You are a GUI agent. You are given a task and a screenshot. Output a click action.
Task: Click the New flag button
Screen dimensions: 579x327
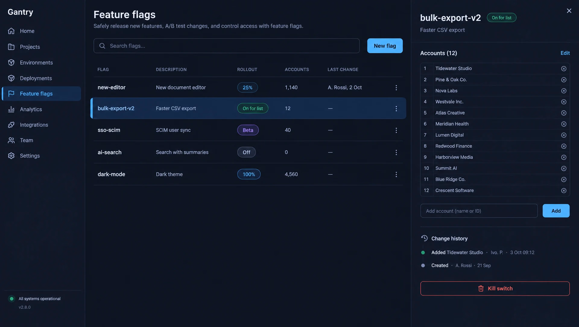click(x=385, y=46)
